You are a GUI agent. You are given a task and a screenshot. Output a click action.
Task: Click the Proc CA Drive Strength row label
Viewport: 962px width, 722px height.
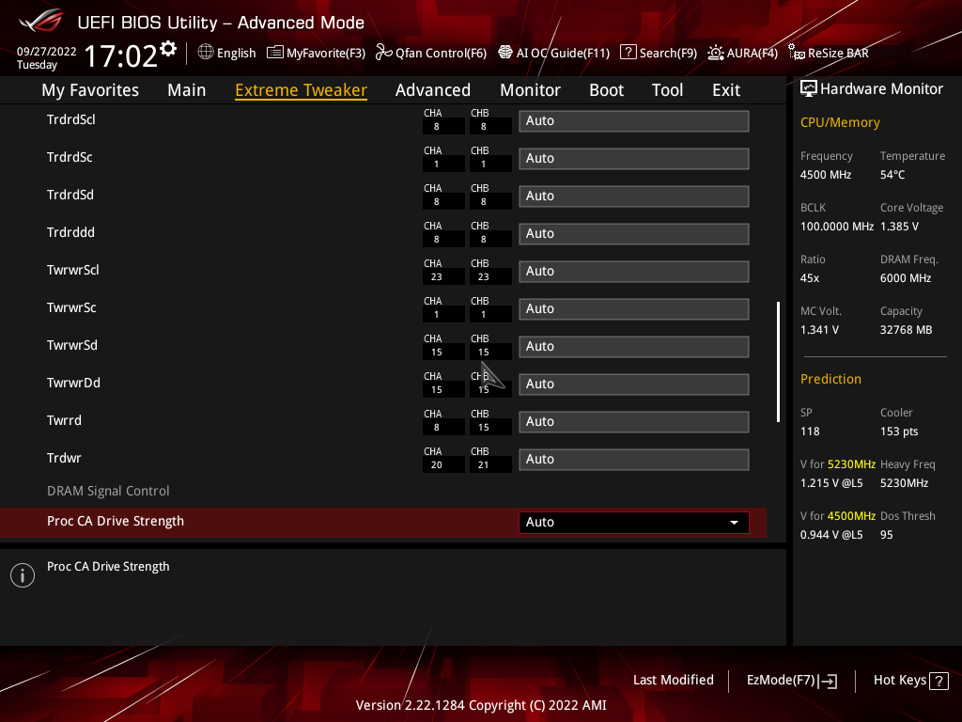pyautogui.click(x=116, y=521)
